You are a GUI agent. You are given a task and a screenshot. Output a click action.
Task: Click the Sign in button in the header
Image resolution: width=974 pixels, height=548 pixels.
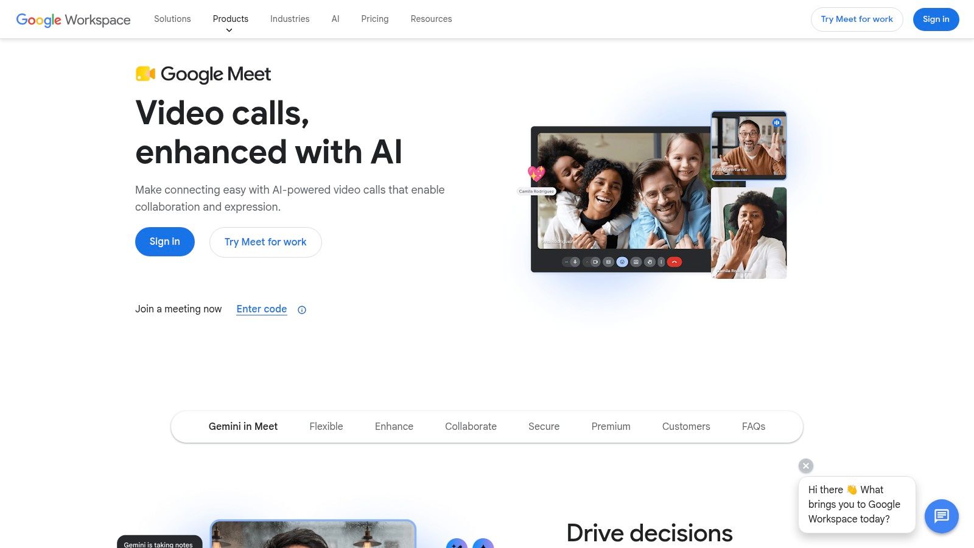coord(936,19)
